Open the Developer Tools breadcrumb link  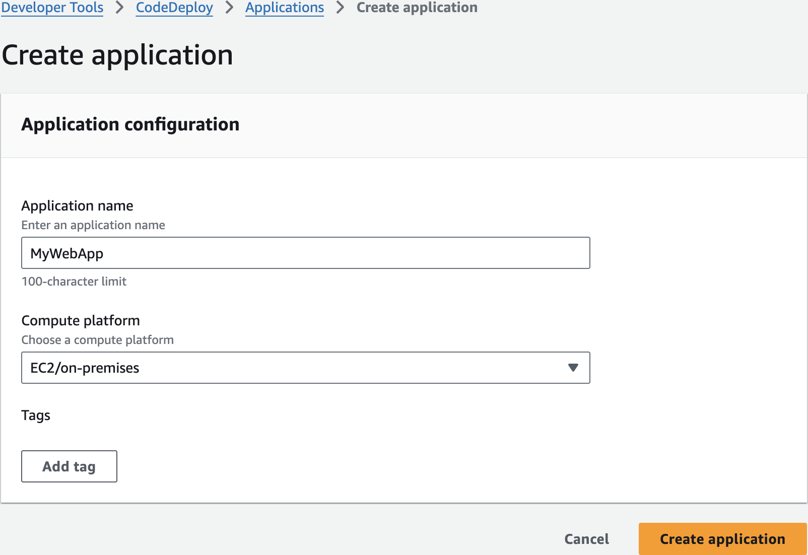52,8
